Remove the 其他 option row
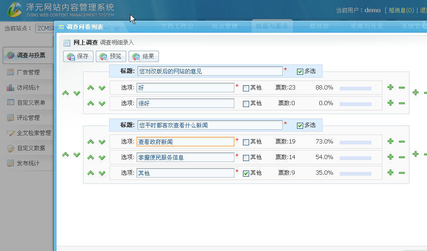 [402, 173]
